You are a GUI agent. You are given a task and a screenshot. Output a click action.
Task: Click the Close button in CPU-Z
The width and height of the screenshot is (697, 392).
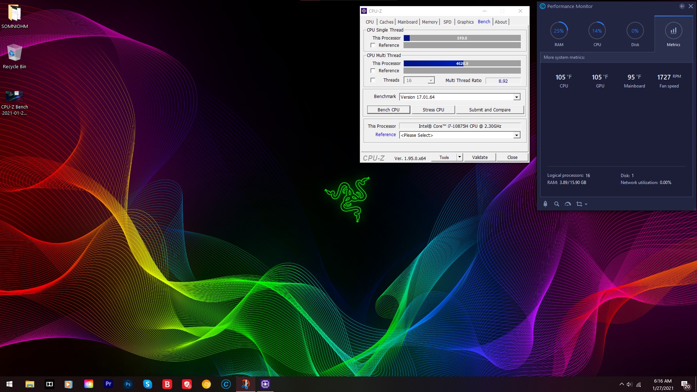pos(512,157)
